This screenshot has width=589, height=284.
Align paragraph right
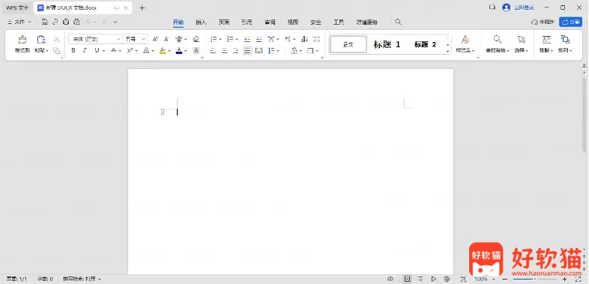[x=235, y=50]
